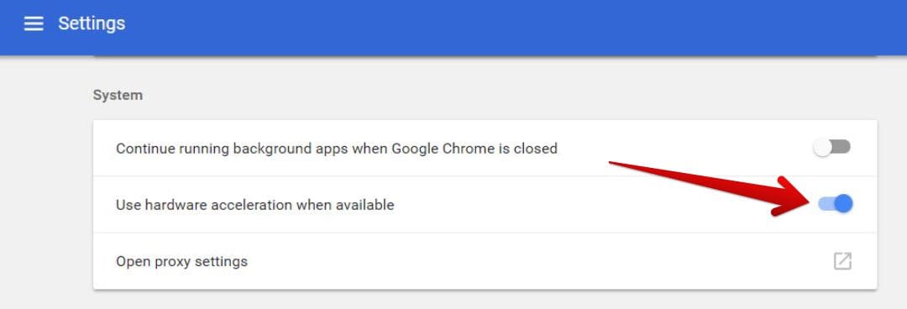This screenshot has height=309, width=907.
Task: Click the blue Settings header bar
Action: pyautogui.click(x=453, y=28)
